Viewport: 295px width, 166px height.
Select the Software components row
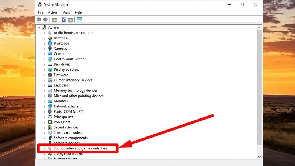(x=70, y=138)
